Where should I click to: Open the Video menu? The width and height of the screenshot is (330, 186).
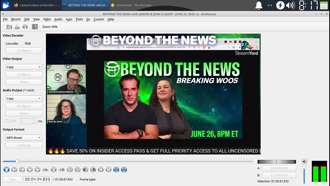click(x=47, y=19)
